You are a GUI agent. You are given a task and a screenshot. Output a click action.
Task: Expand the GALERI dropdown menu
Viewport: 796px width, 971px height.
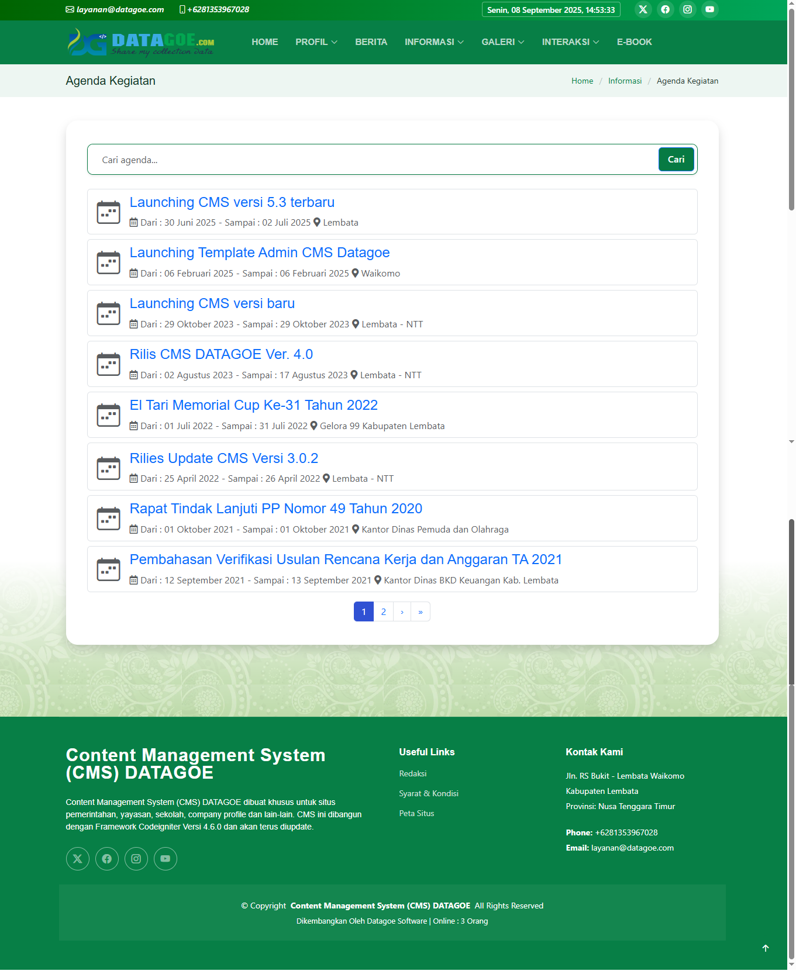[502, 42]
